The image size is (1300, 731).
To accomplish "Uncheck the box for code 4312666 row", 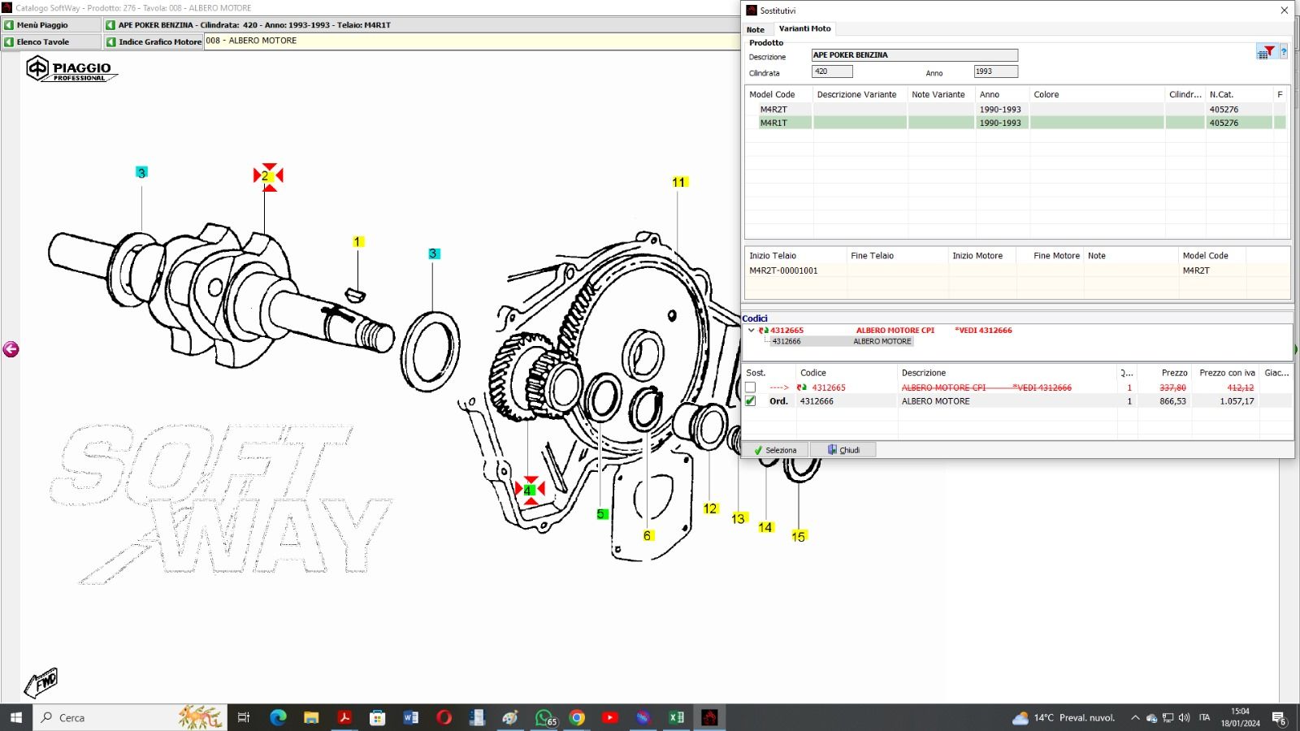I will (750, 401).
